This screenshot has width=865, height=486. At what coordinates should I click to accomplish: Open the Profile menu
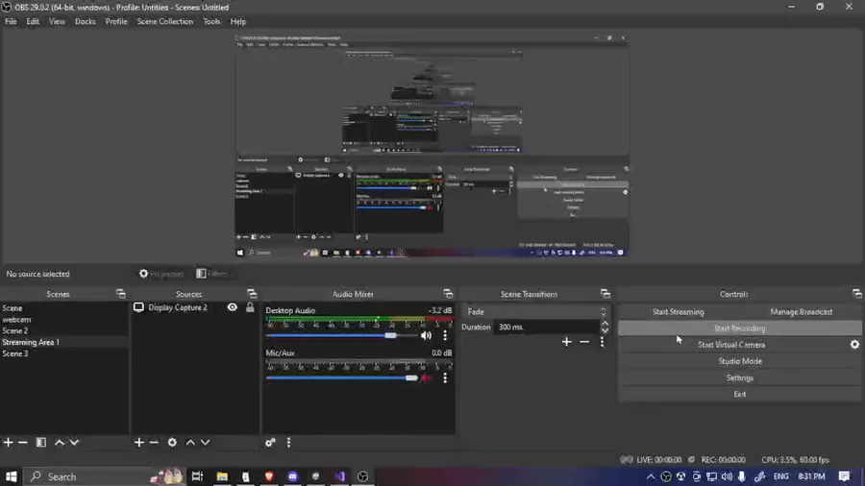tap(116, 21)
